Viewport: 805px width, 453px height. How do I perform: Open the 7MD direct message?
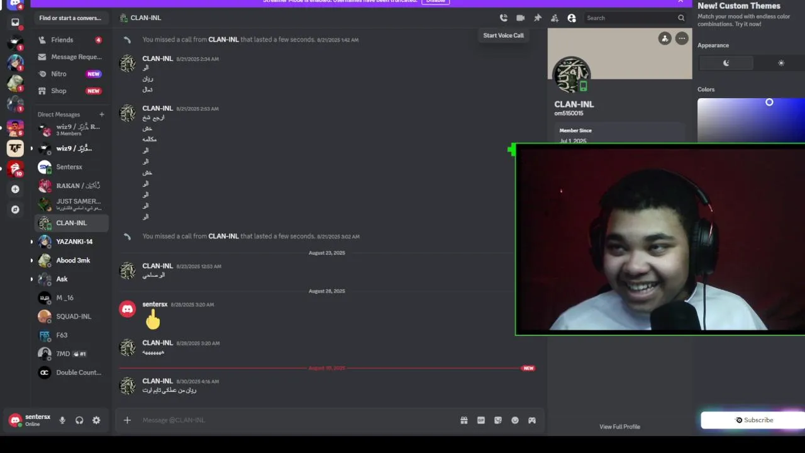tap(71, 354)
